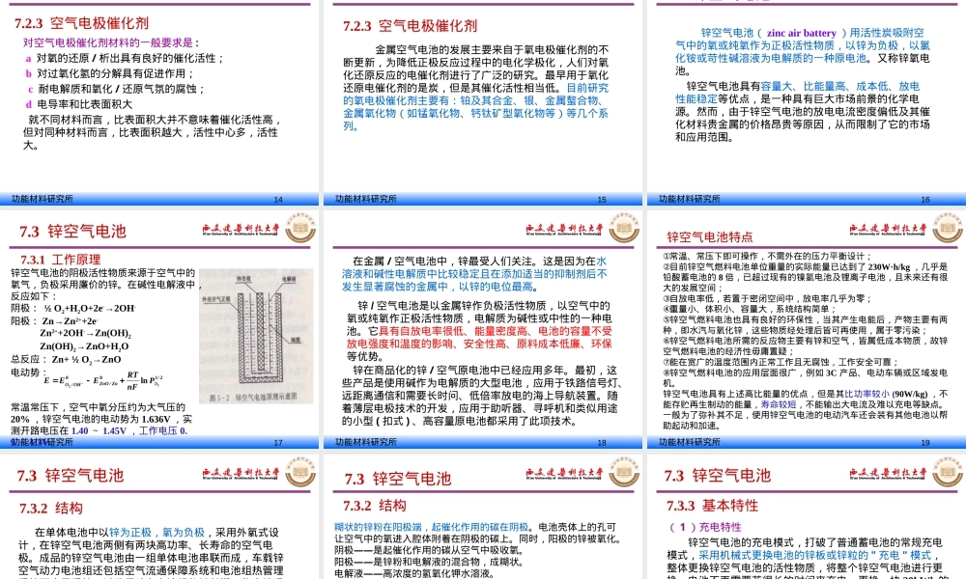
Task: Click the 功能材料研究所 footer on slide 15
Action: tap(366, 199)
